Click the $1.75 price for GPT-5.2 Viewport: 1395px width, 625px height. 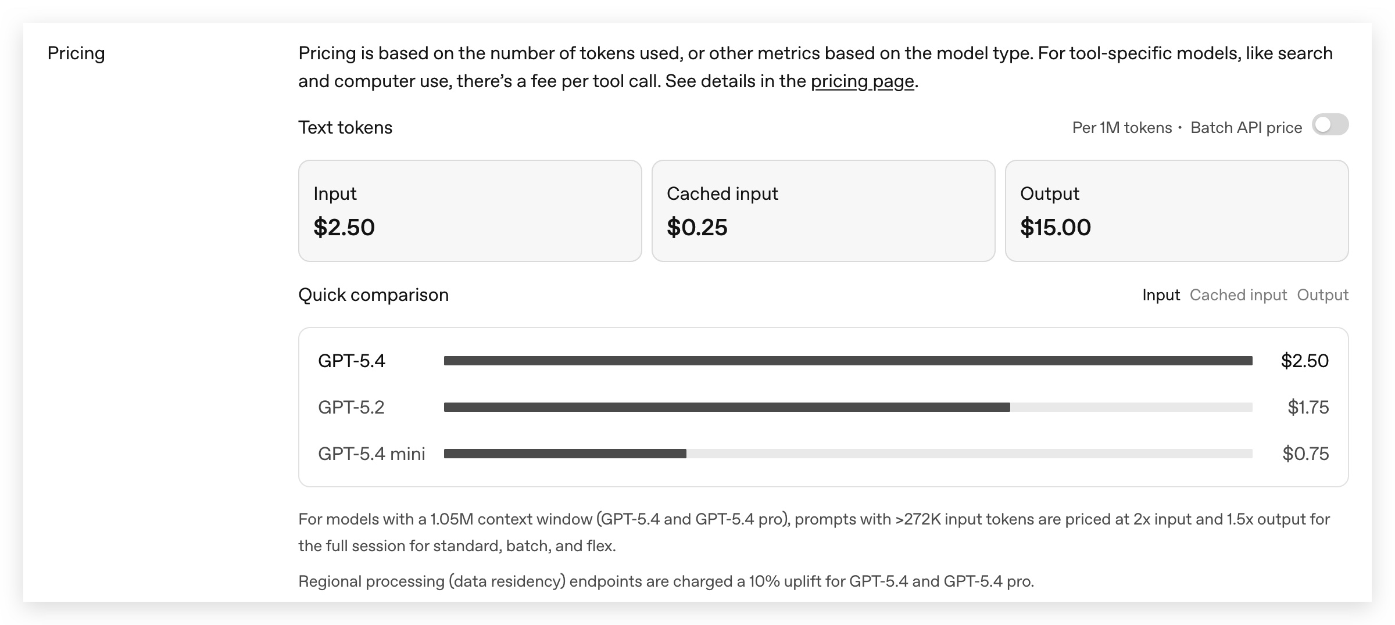(1308, 407)
